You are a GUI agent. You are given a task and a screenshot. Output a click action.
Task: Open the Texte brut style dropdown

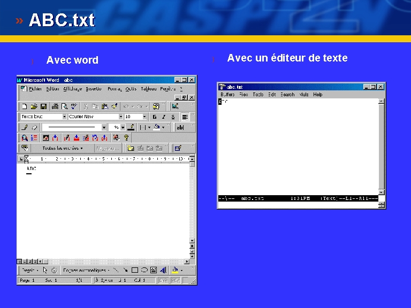[64, 117]
